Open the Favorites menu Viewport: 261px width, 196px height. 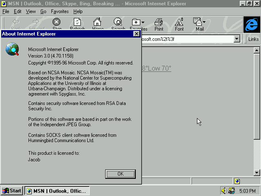click(60, 11)
